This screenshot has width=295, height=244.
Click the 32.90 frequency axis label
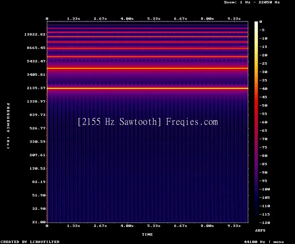(39, 208)
